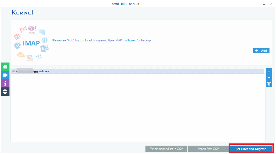Viewport: 276px width, 154px height.
Task: Click the minus icon beside mailbox list
Action: [x=269, y=77]
